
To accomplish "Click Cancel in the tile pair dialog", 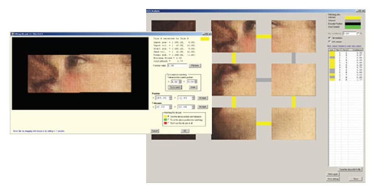I will point(155,131).
